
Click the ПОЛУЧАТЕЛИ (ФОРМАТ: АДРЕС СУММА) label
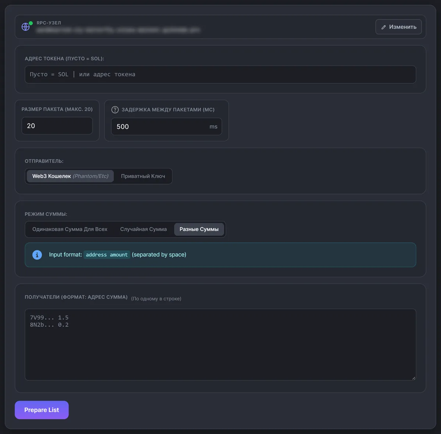(x=76, y=297)
